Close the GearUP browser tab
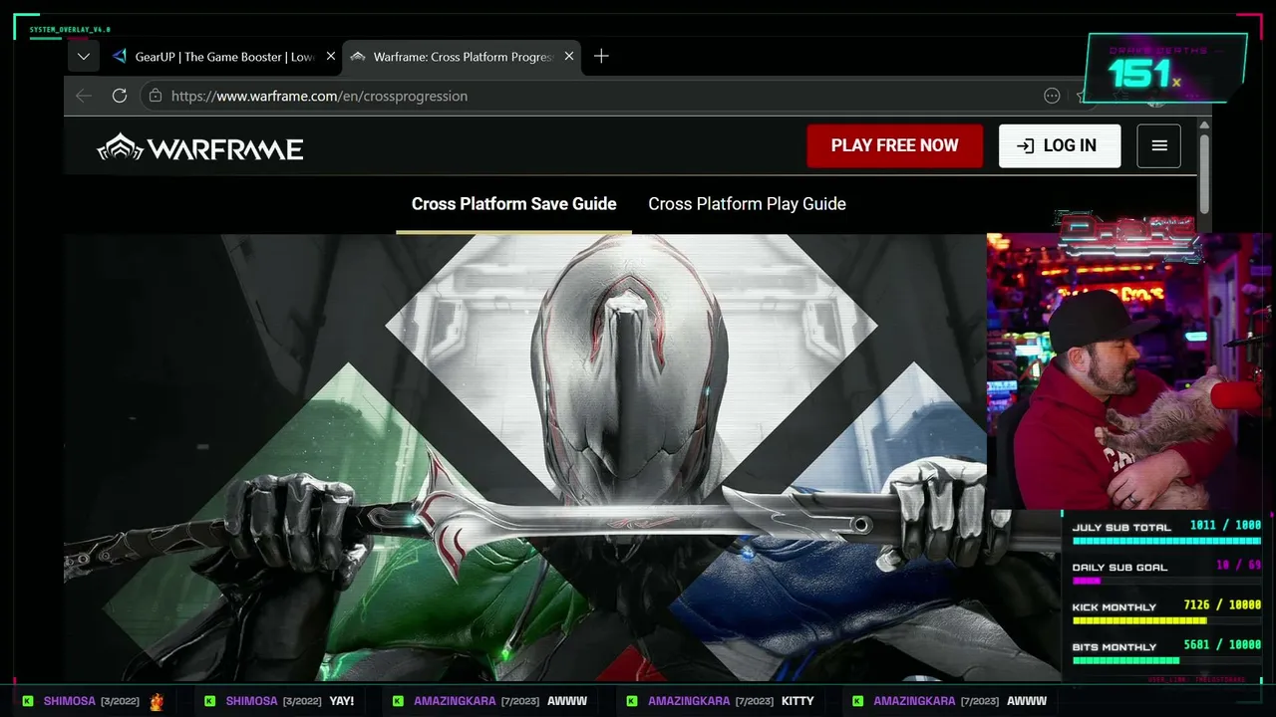The width and height of the screenshot is (1276, 717). (x=331, y=57)
